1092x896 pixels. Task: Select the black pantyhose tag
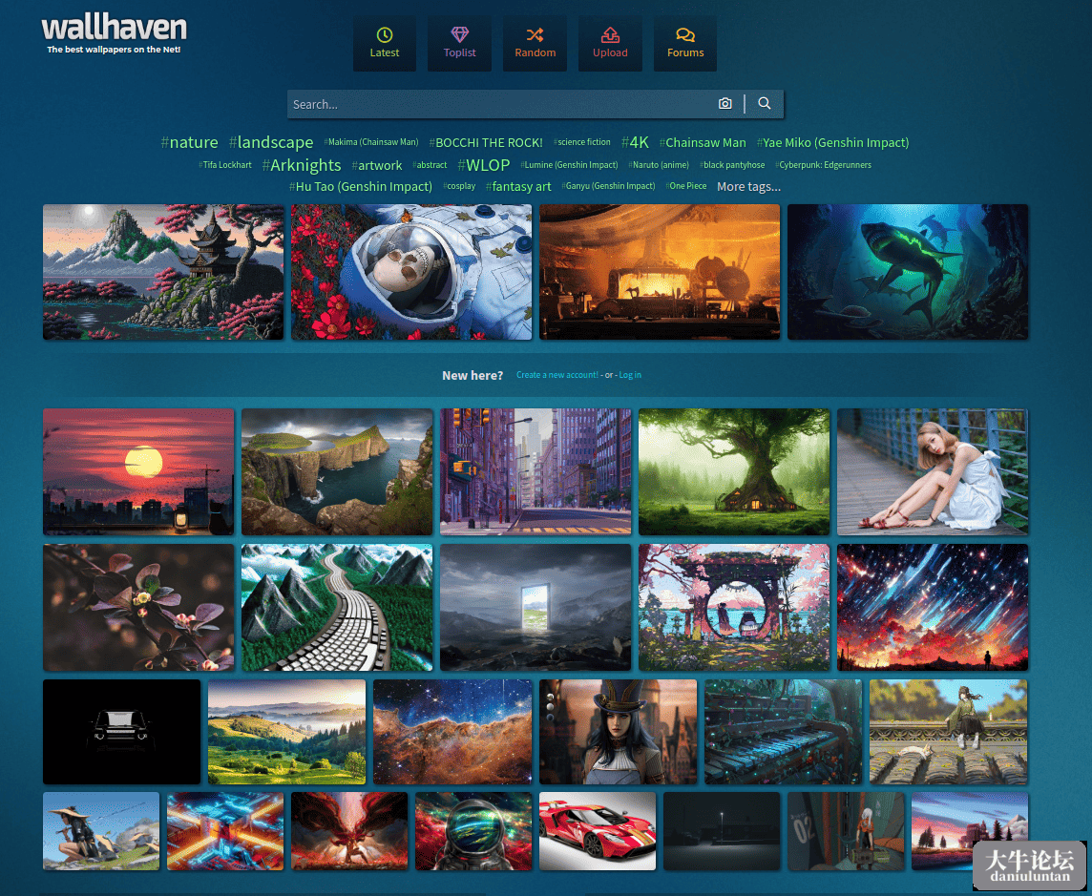(x=732, y=165)
